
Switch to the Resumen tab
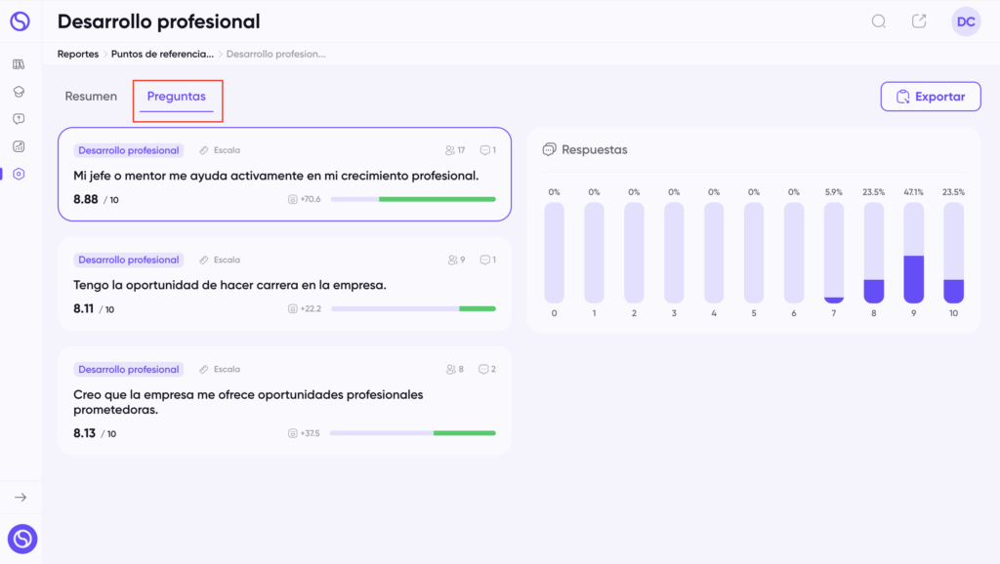[91, 97]
